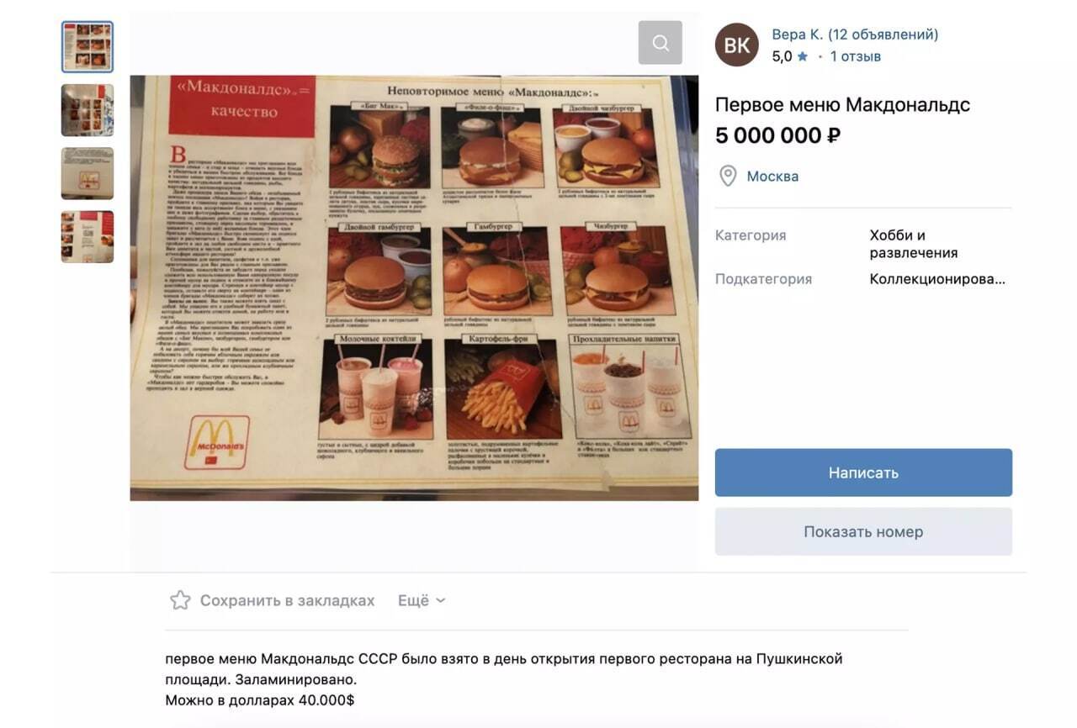Expand the Ещё dropdown menu
This screenshot has height=728, width=1077.
click(x=422, y=600)
